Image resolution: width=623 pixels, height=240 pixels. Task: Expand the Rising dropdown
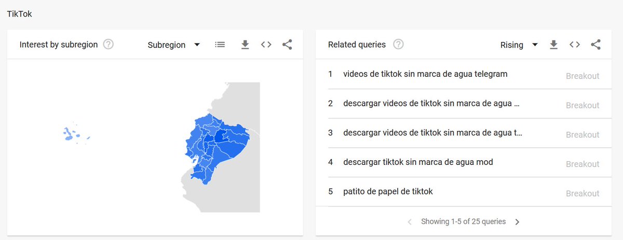coord(519,45)
